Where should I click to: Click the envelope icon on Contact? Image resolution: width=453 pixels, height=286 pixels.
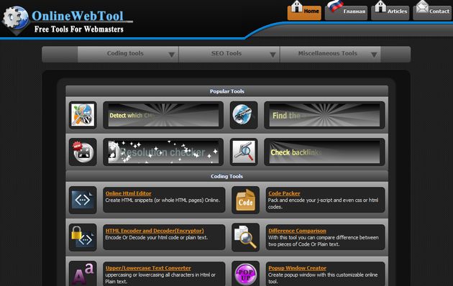(x=422, y=6)
